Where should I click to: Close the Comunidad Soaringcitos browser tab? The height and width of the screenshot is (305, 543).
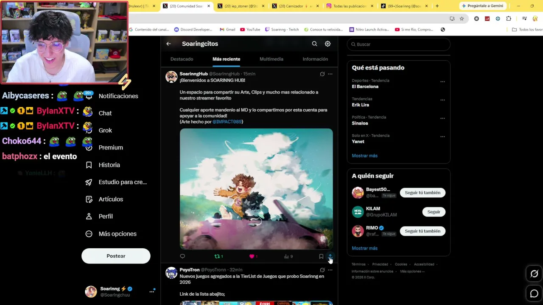pyautogui.click(x=208, y=6)
